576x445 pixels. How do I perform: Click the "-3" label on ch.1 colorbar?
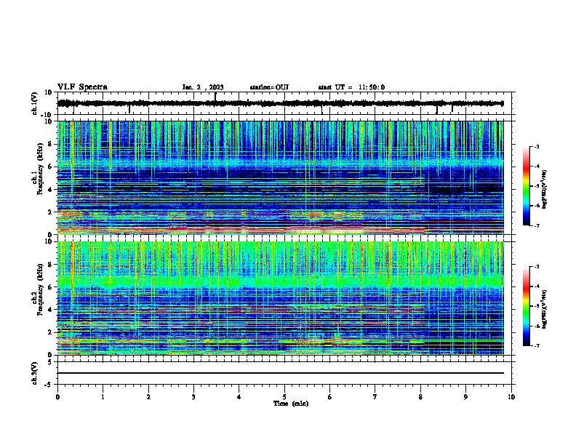click(x=537, y=146)
